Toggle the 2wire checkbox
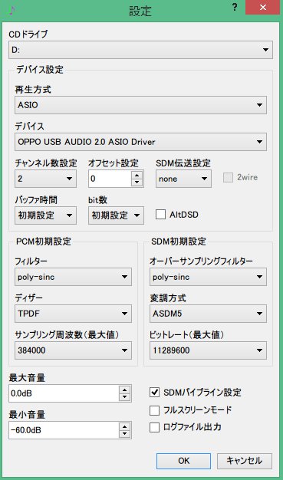This screenshot has height=480, width=283. tap(228, 178)
